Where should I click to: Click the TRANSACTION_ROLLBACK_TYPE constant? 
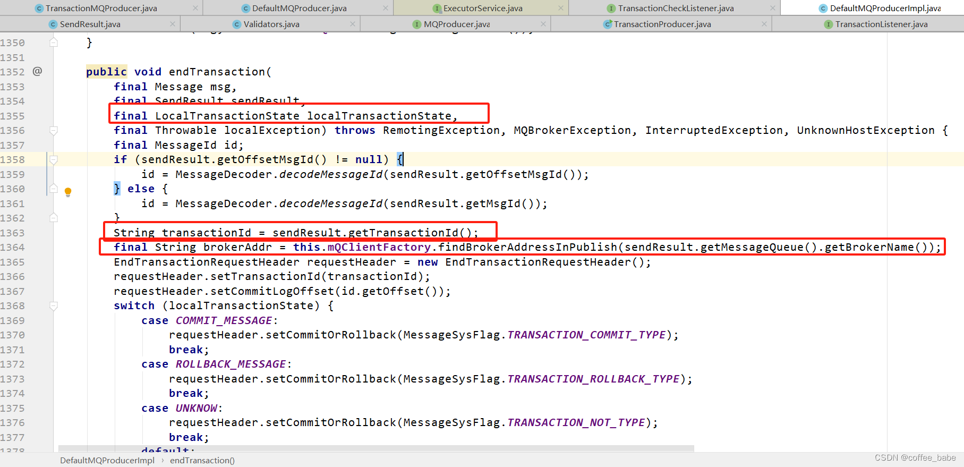click(x=594, y=379)
